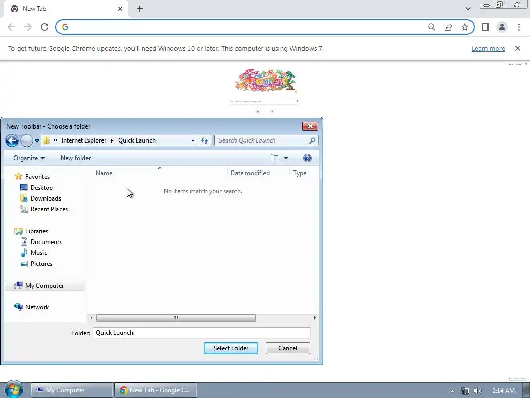Open Recent Places

49,209
